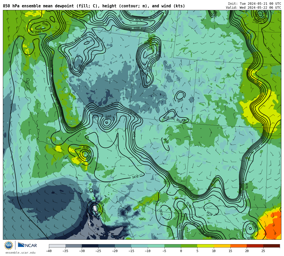
Task: Click the 'Valid: Wed 2024-05-22 06 UTC' line
Action: pos(253,8)
